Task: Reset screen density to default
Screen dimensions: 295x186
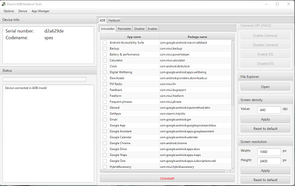Action: pos(265,128)
